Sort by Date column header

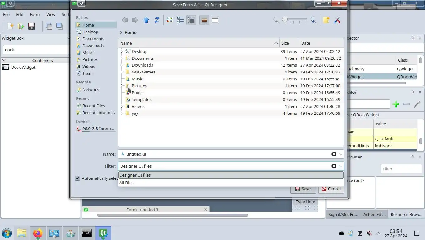coord(321,43)
